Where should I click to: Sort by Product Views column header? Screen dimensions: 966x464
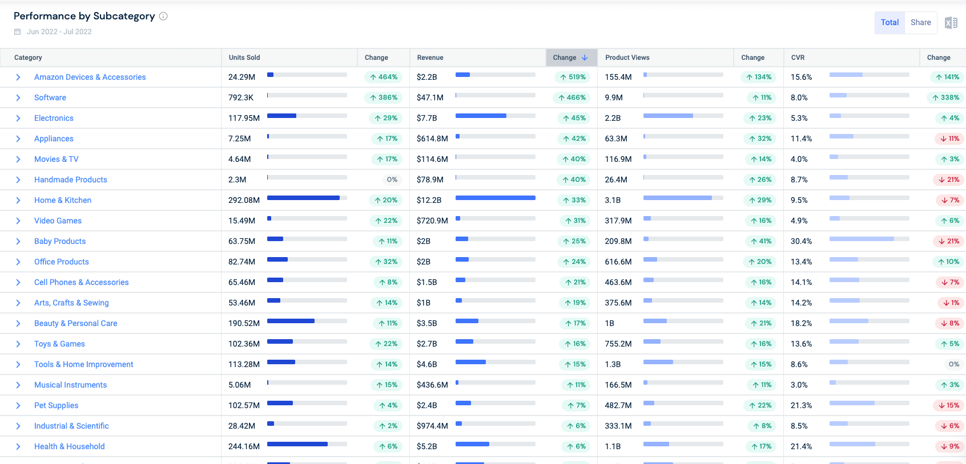[x=627, y=58]
